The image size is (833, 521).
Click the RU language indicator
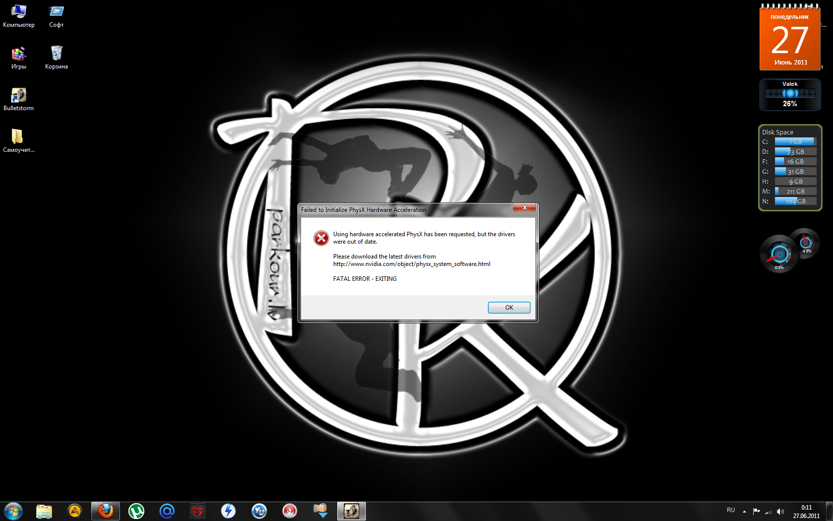(x=731, y=511)
